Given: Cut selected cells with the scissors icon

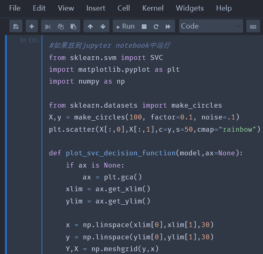Looking at the screenshot, I should point(48,26).
